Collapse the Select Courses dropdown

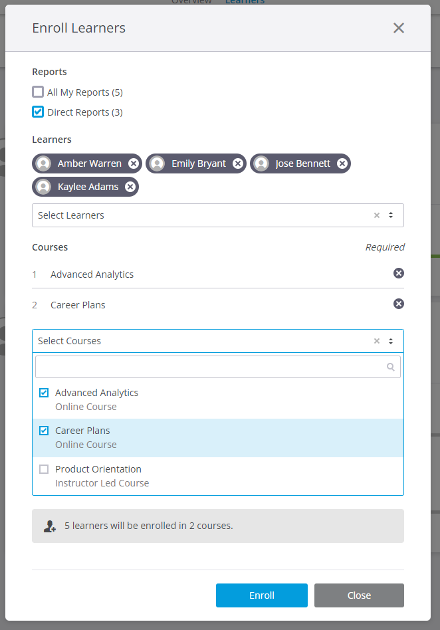(x=218, y=341)
